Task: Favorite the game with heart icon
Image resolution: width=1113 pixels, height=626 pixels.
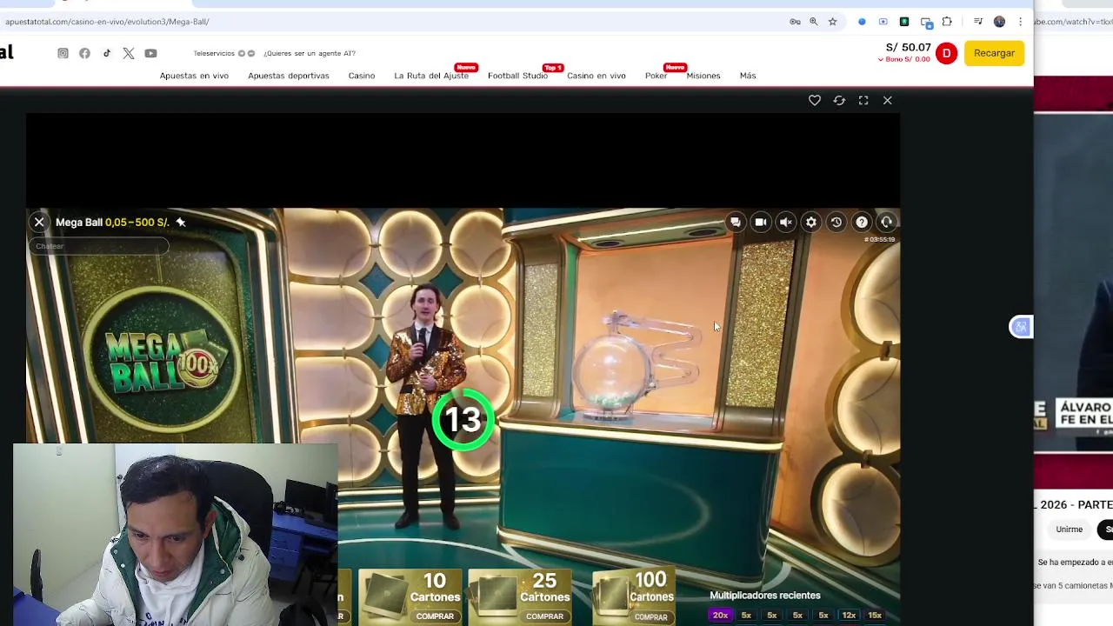Action: [815, 101]
